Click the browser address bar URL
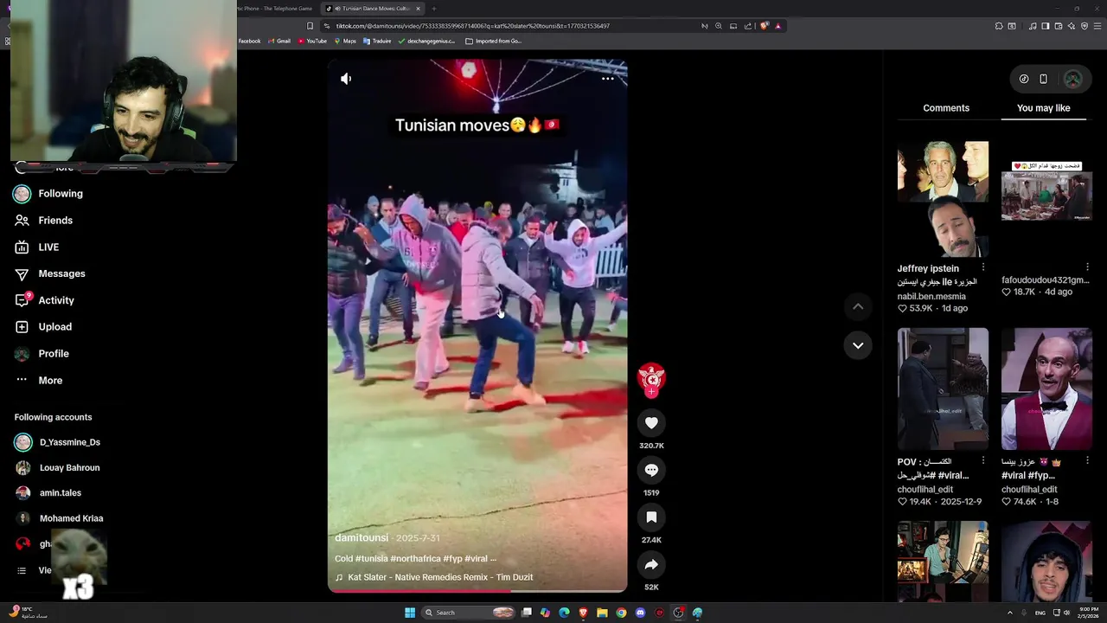The image size is (1107, 623). (x=473, y=26)
